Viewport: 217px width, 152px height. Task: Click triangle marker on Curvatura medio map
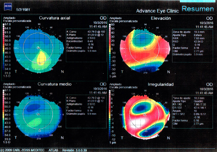[x=40, y=131]
